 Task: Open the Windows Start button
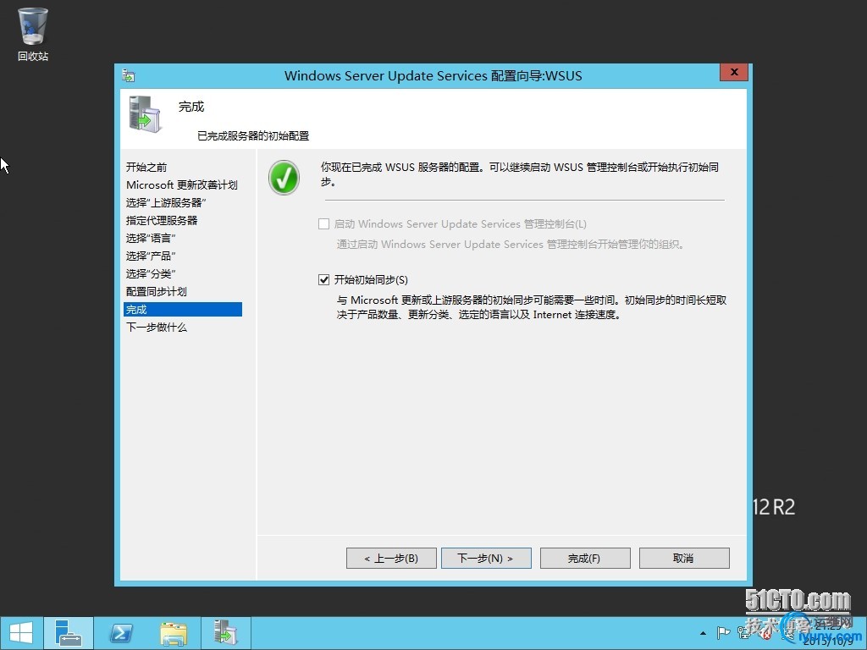(x=21, y=633)
